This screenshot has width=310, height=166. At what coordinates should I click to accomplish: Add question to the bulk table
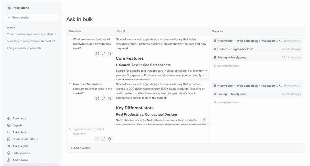click(x=81, y=148)
